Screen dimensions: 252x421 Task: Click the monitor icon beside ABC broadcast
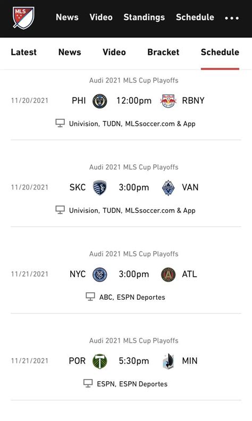click(90, 296)
